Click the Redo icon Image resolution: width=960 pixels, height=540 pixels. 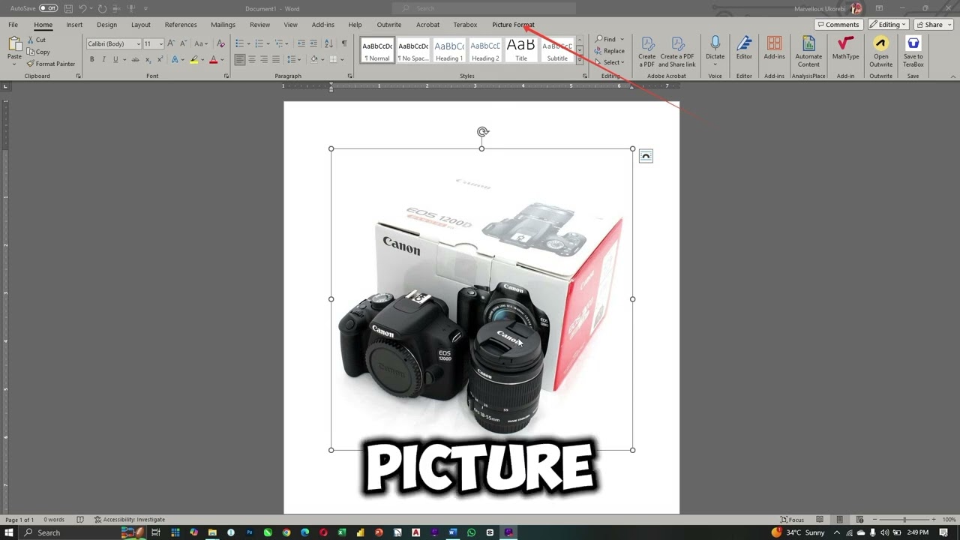click(102, 8)
